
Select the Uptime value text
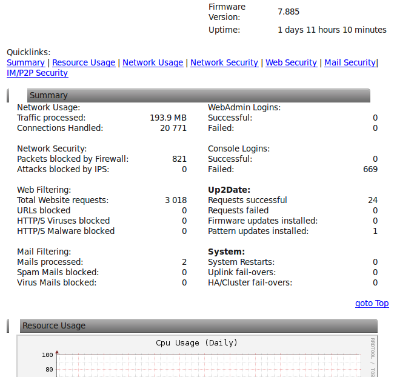coord(332,30)
